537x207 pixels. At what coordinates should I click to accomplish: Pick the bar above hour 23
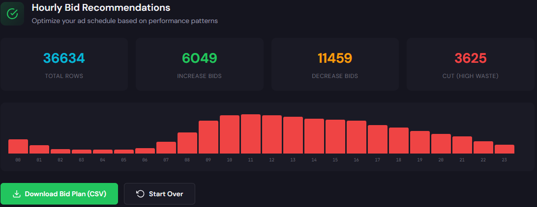tap(505, 149)
